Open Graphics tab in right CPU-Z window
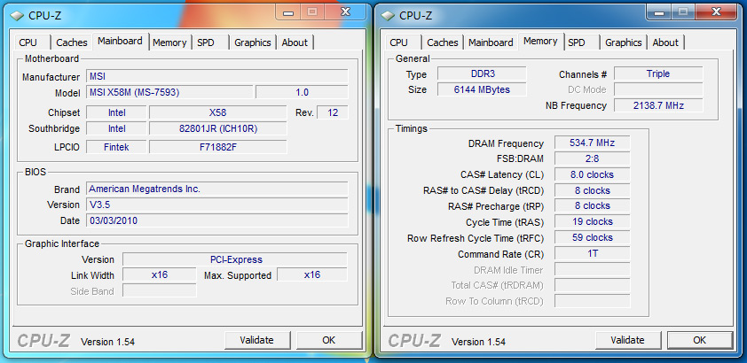The height and width of the screenshot is (363, 747). 623,42
